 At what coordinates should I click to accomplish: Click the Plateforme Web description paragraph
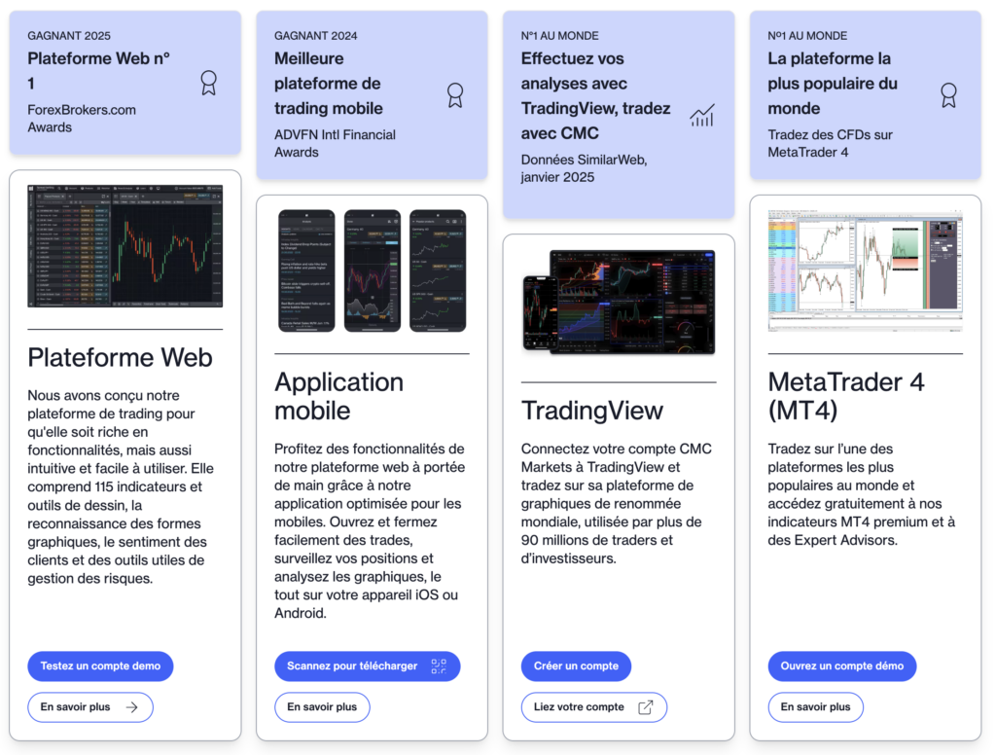pyautogui.click(x=121, y=486)
